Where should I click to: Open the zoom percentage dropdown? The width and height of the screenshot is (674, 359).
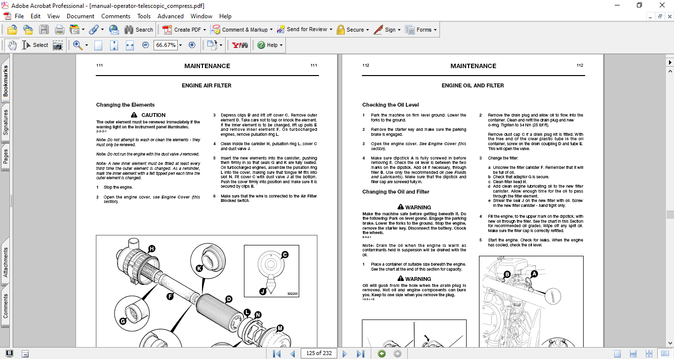click(180, 45)
